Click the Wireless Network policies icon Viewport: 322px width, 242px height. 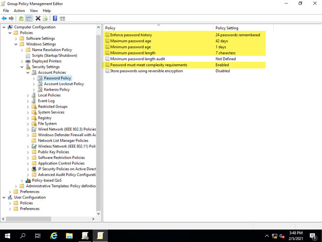coord(34,146)
